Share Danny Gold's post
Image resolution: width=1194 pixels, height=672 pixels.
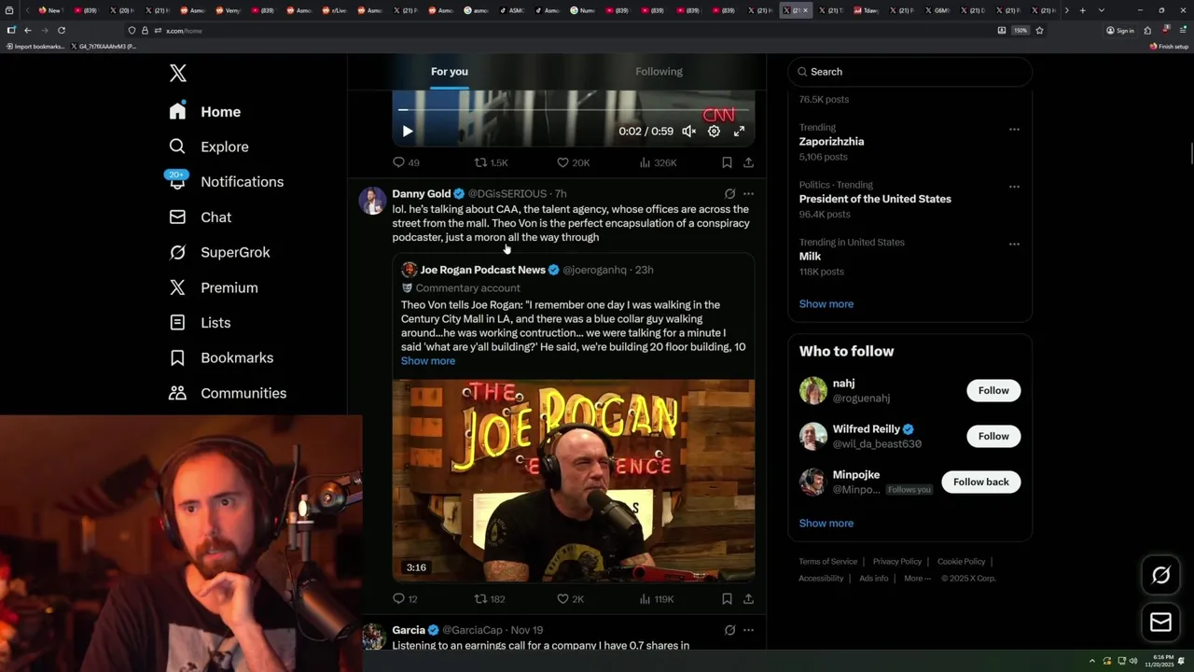(x=748, y=599)
